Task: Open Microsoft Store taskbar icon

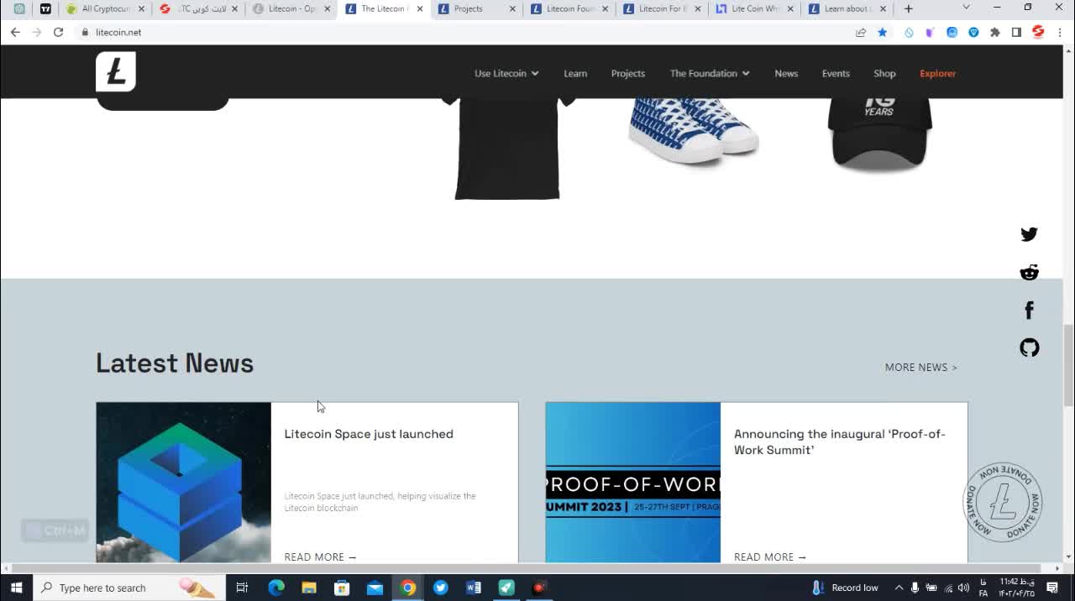Action: pyautogui.click(x=342, y=588)
